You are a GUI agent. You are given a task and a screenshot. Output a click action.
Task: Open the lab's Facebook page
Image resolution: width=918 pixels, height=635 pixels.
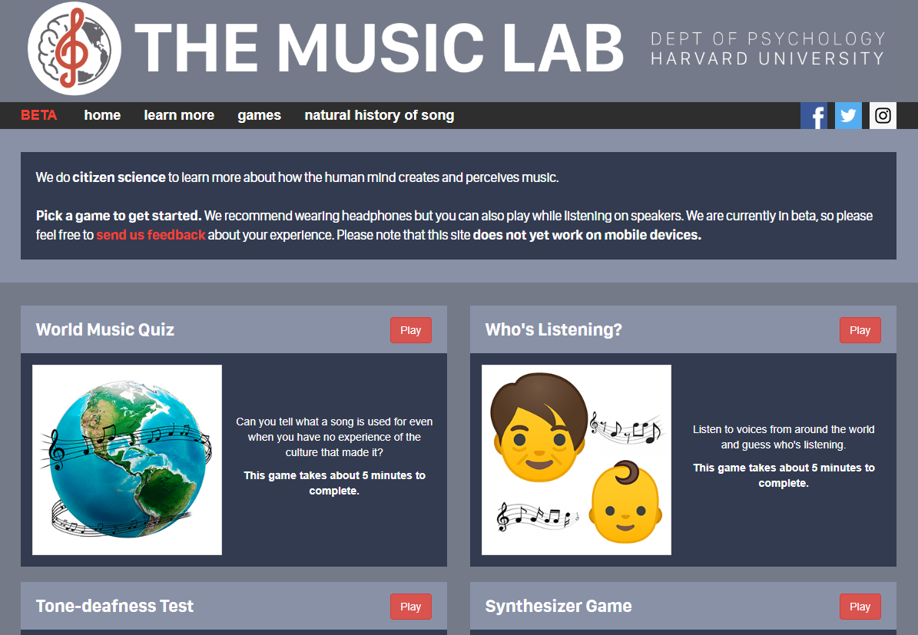[814, 115]
